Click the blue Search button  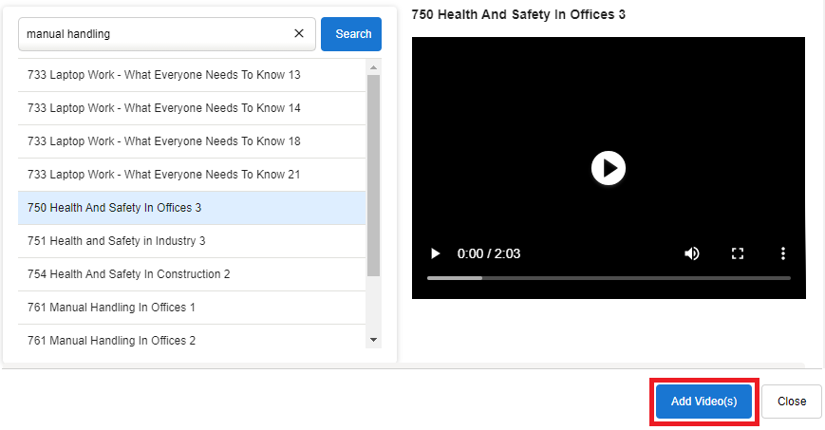352,34
